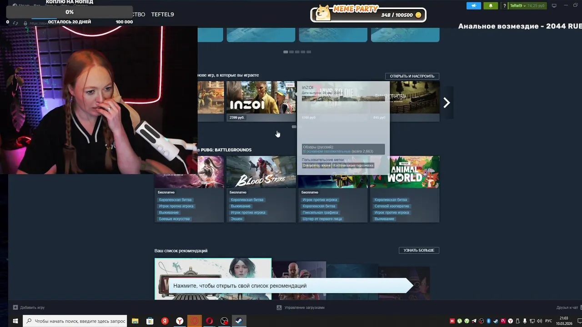This screenshot has height=327, width=582.
Task: Open the TEFTEL9 profile menu tab
Action: [x=162, y=15]
